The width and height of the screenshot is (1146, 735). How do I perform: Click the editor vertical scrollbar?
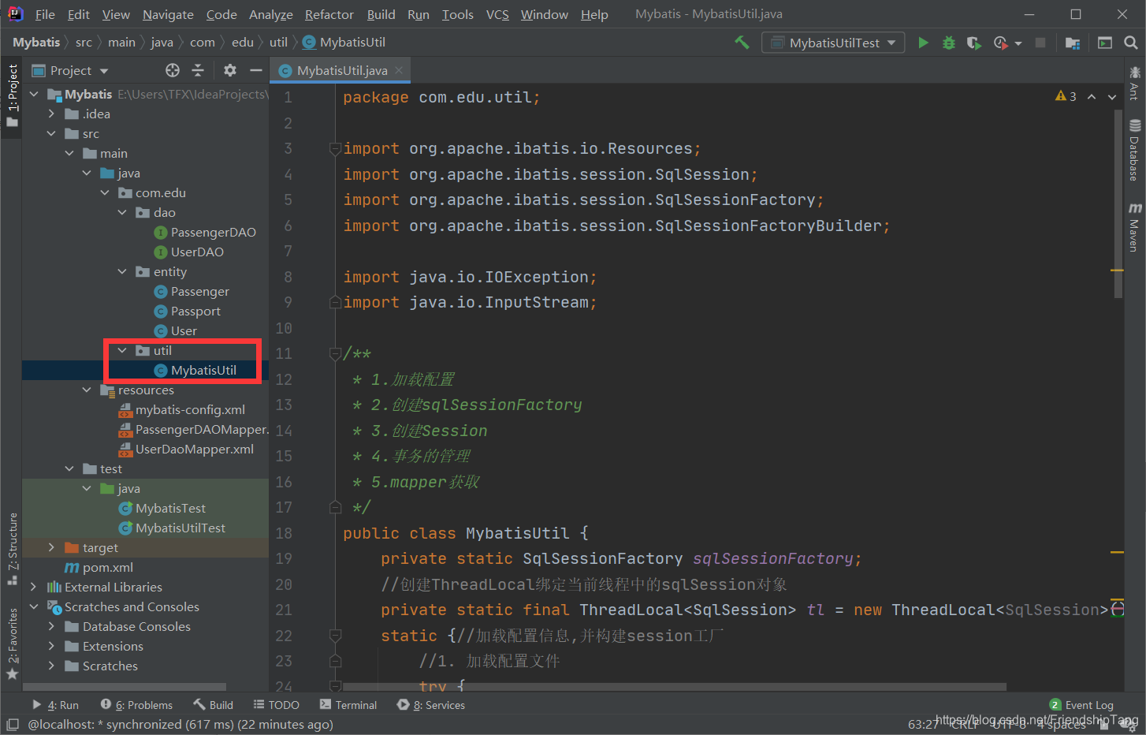(x=1118, y=203)
